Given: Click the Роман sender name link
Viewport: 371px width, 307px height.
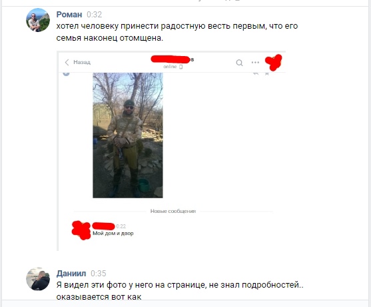Looking at the screenshot, I should (x=69, y=15).
